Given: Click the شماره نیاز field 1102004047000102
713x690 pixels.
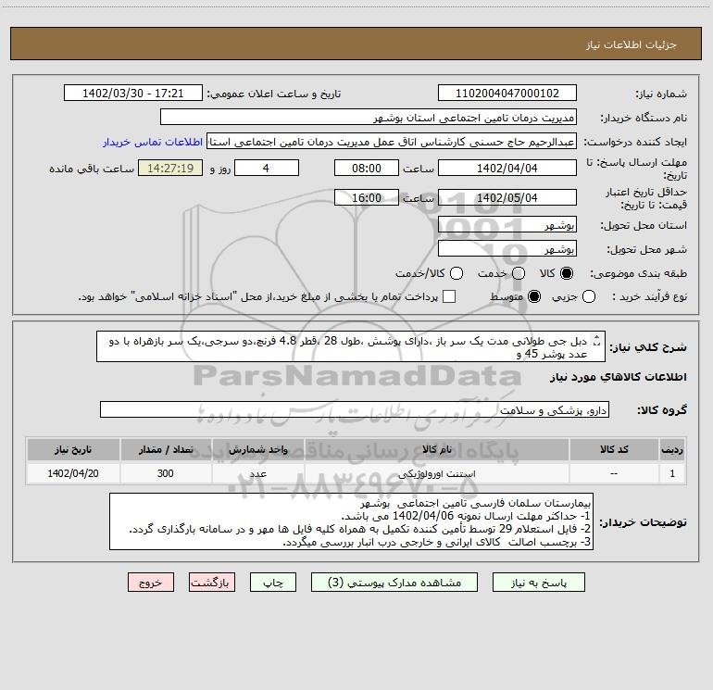Looking at the screenshot, I should point(507,93).
